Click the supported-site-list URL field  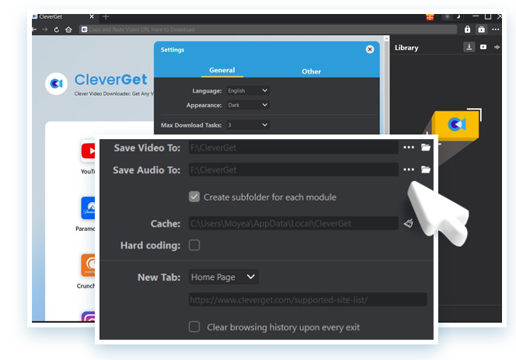(308, 299)
